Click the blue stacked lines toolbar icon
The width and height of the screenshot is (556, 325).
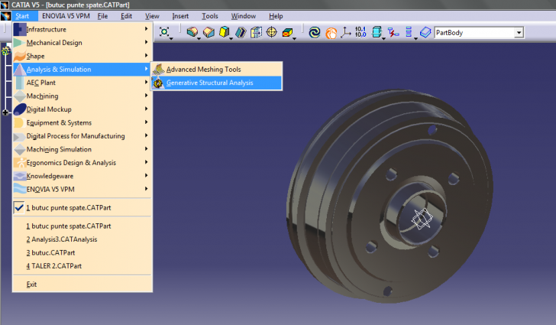409,32
